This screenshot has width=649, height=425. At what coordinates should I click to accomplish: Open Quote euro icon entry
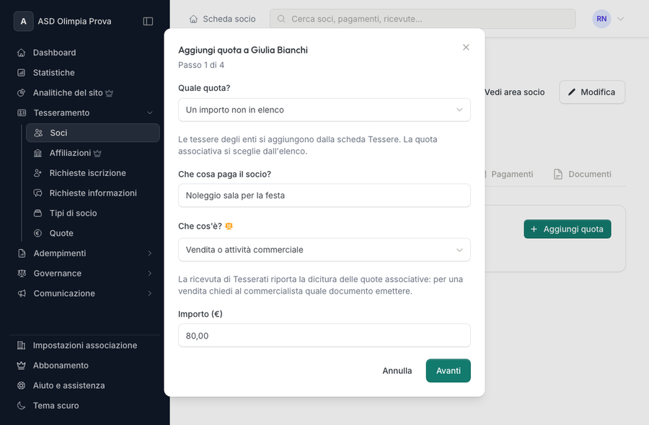(37, 233)
